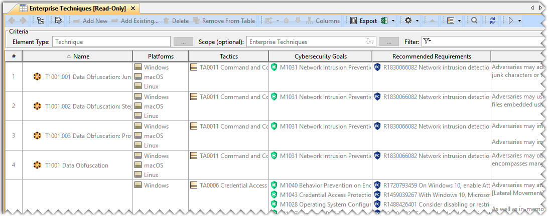The image size is (548, 217).
Task: Click the Run play icon
Action: pyautogui.click(x=511, y=21)
